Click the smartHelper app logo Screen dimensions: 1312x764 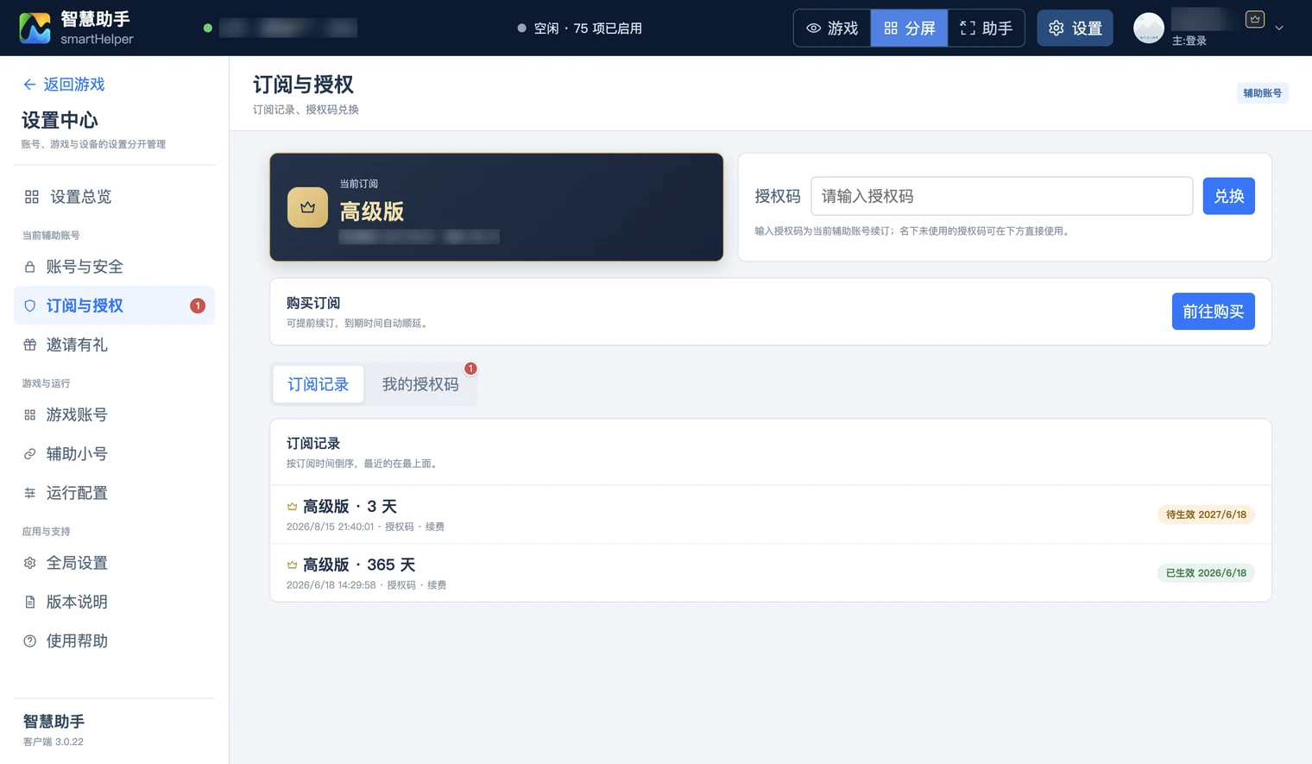(35, 28)
